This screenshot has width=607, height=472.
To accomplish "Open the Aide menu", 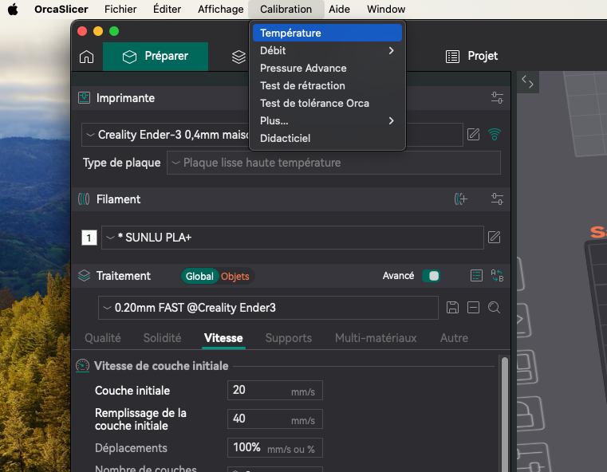I will 339,10.
